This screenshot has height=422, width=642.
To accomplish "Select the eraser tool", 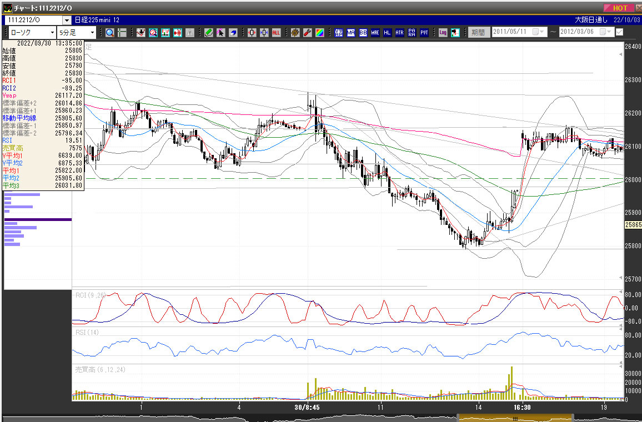I will [x=233, y=32].
